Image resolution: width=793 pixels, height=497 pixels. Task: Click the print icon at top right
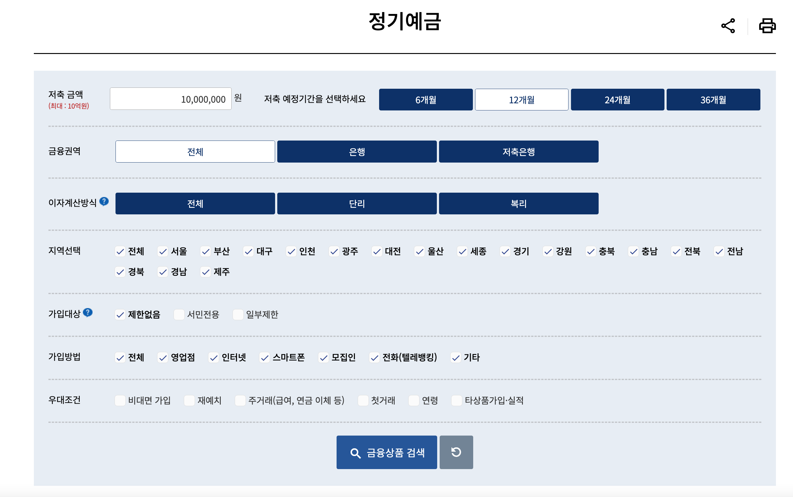[x=767, y=25]
